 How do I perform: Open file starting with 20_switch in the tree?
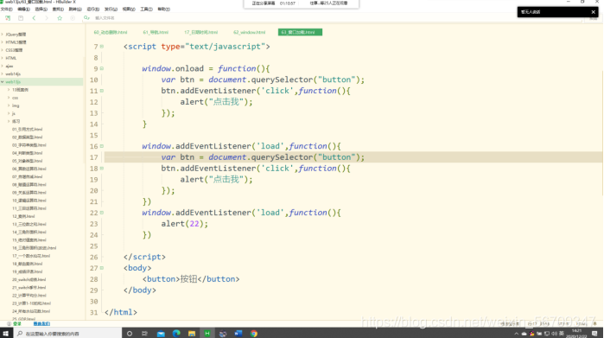pyautogui.click(x=29, y=279)
